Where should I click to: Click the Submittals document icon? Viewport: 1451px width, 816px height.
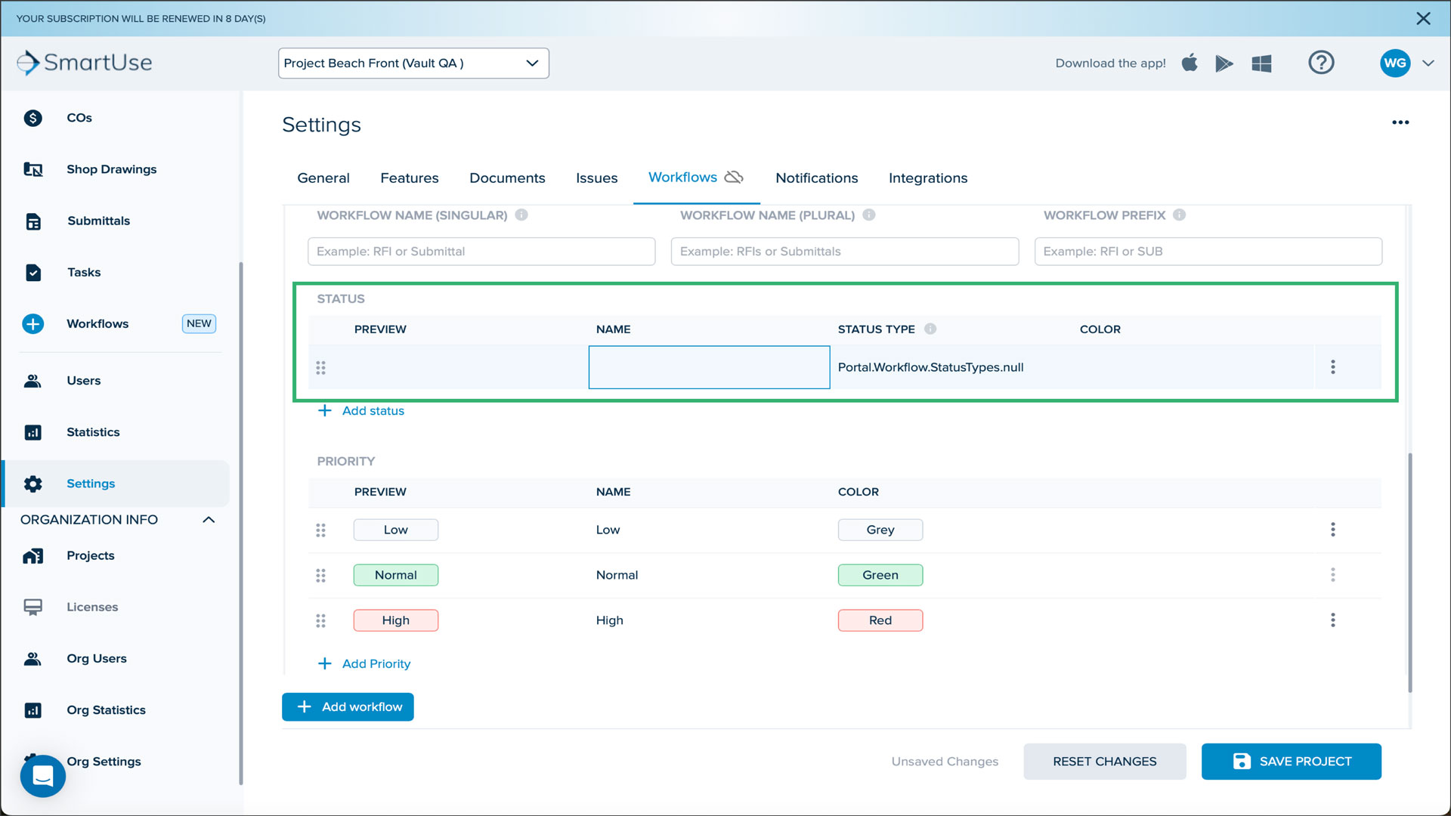pyautogui.click(x=33, y=221)
